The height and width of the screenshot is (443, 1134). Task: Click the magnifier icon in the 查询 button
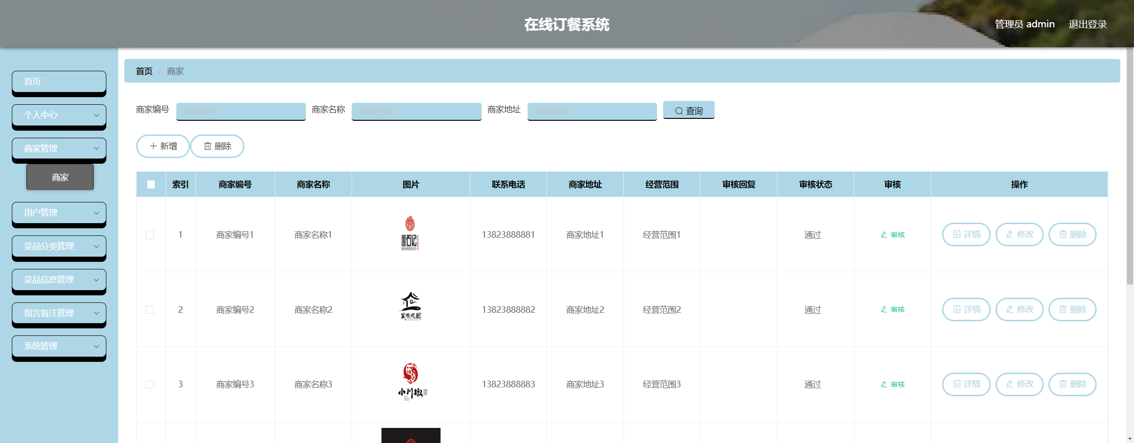[679, 110]
